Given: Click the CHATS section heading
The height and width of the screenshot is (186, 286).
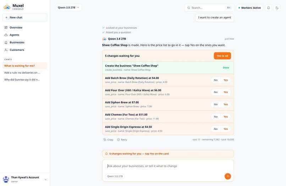Looking at the screenshot, I should 8,59.
